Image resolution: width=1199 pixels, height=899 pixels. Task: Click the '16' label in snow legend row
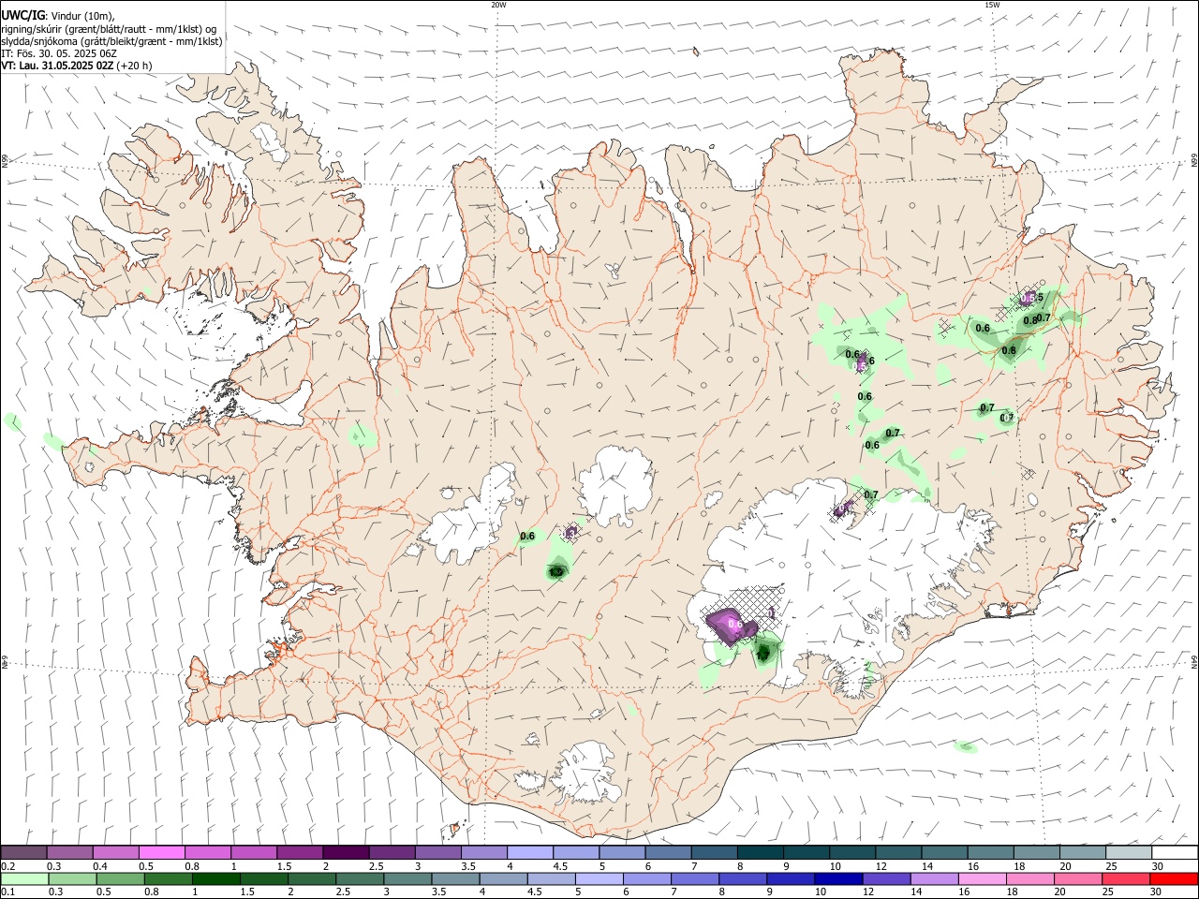coord(972,866)
